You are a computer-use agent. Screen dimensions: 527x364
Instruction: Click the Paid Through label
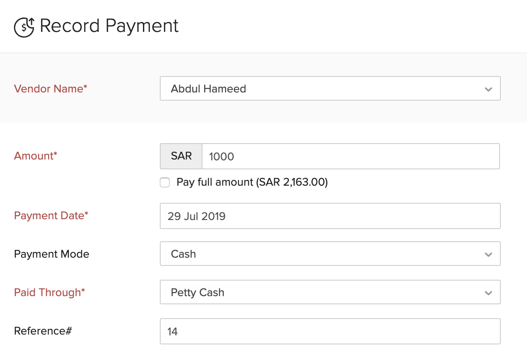(49, 292)
